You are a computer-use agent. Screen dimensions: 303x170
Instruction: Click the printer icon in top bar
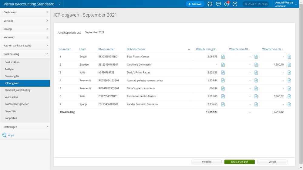coord(210,4)
